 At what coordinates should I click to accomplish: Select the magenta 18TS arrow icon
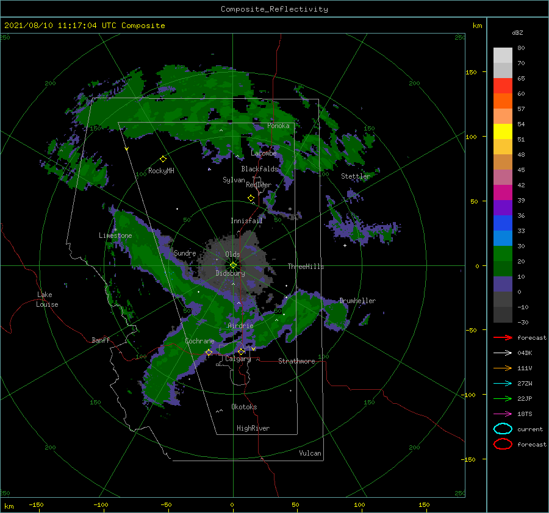click(503, 414)
